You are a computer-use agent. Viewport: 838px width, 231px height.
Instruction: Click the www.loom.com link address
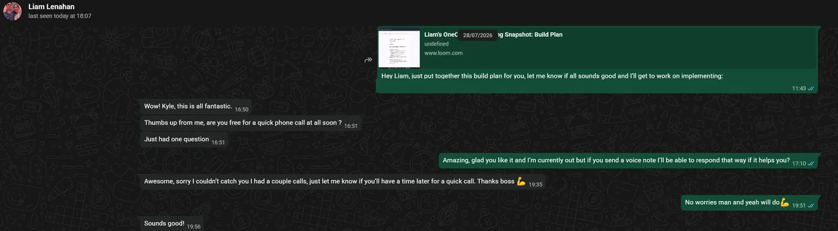coord(444,53)
